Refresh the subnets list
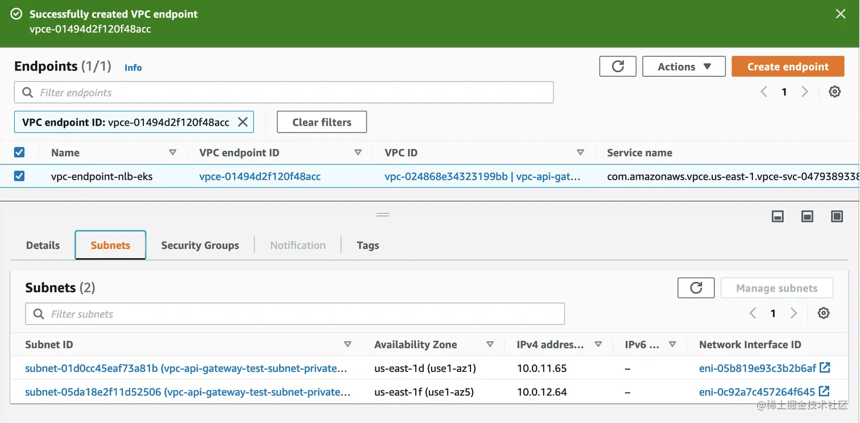 point(696,288)
